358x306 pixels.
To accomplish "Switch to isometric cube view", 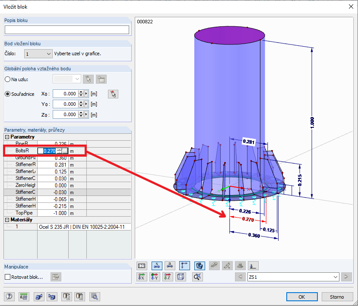I will coord(181,277).
